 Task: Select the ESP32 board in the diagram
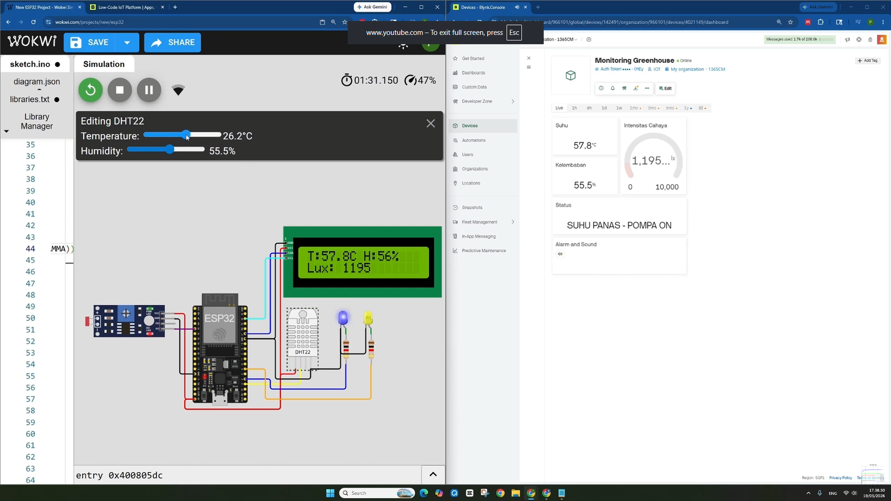click(220, 348)
